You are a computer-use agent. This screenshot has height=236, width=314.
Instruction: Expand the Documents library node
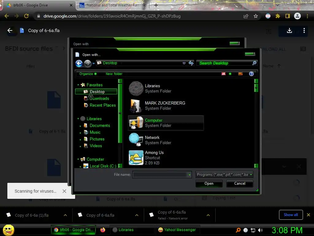(81, 126)
